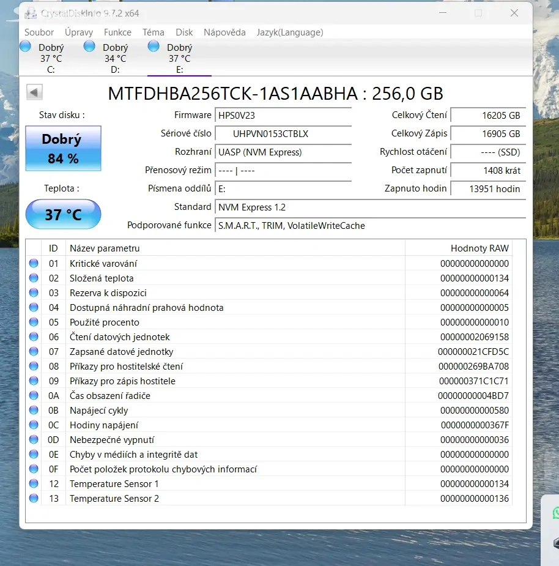
Task: Close the CrystalDiskInfo window
Action: (514, 13)
